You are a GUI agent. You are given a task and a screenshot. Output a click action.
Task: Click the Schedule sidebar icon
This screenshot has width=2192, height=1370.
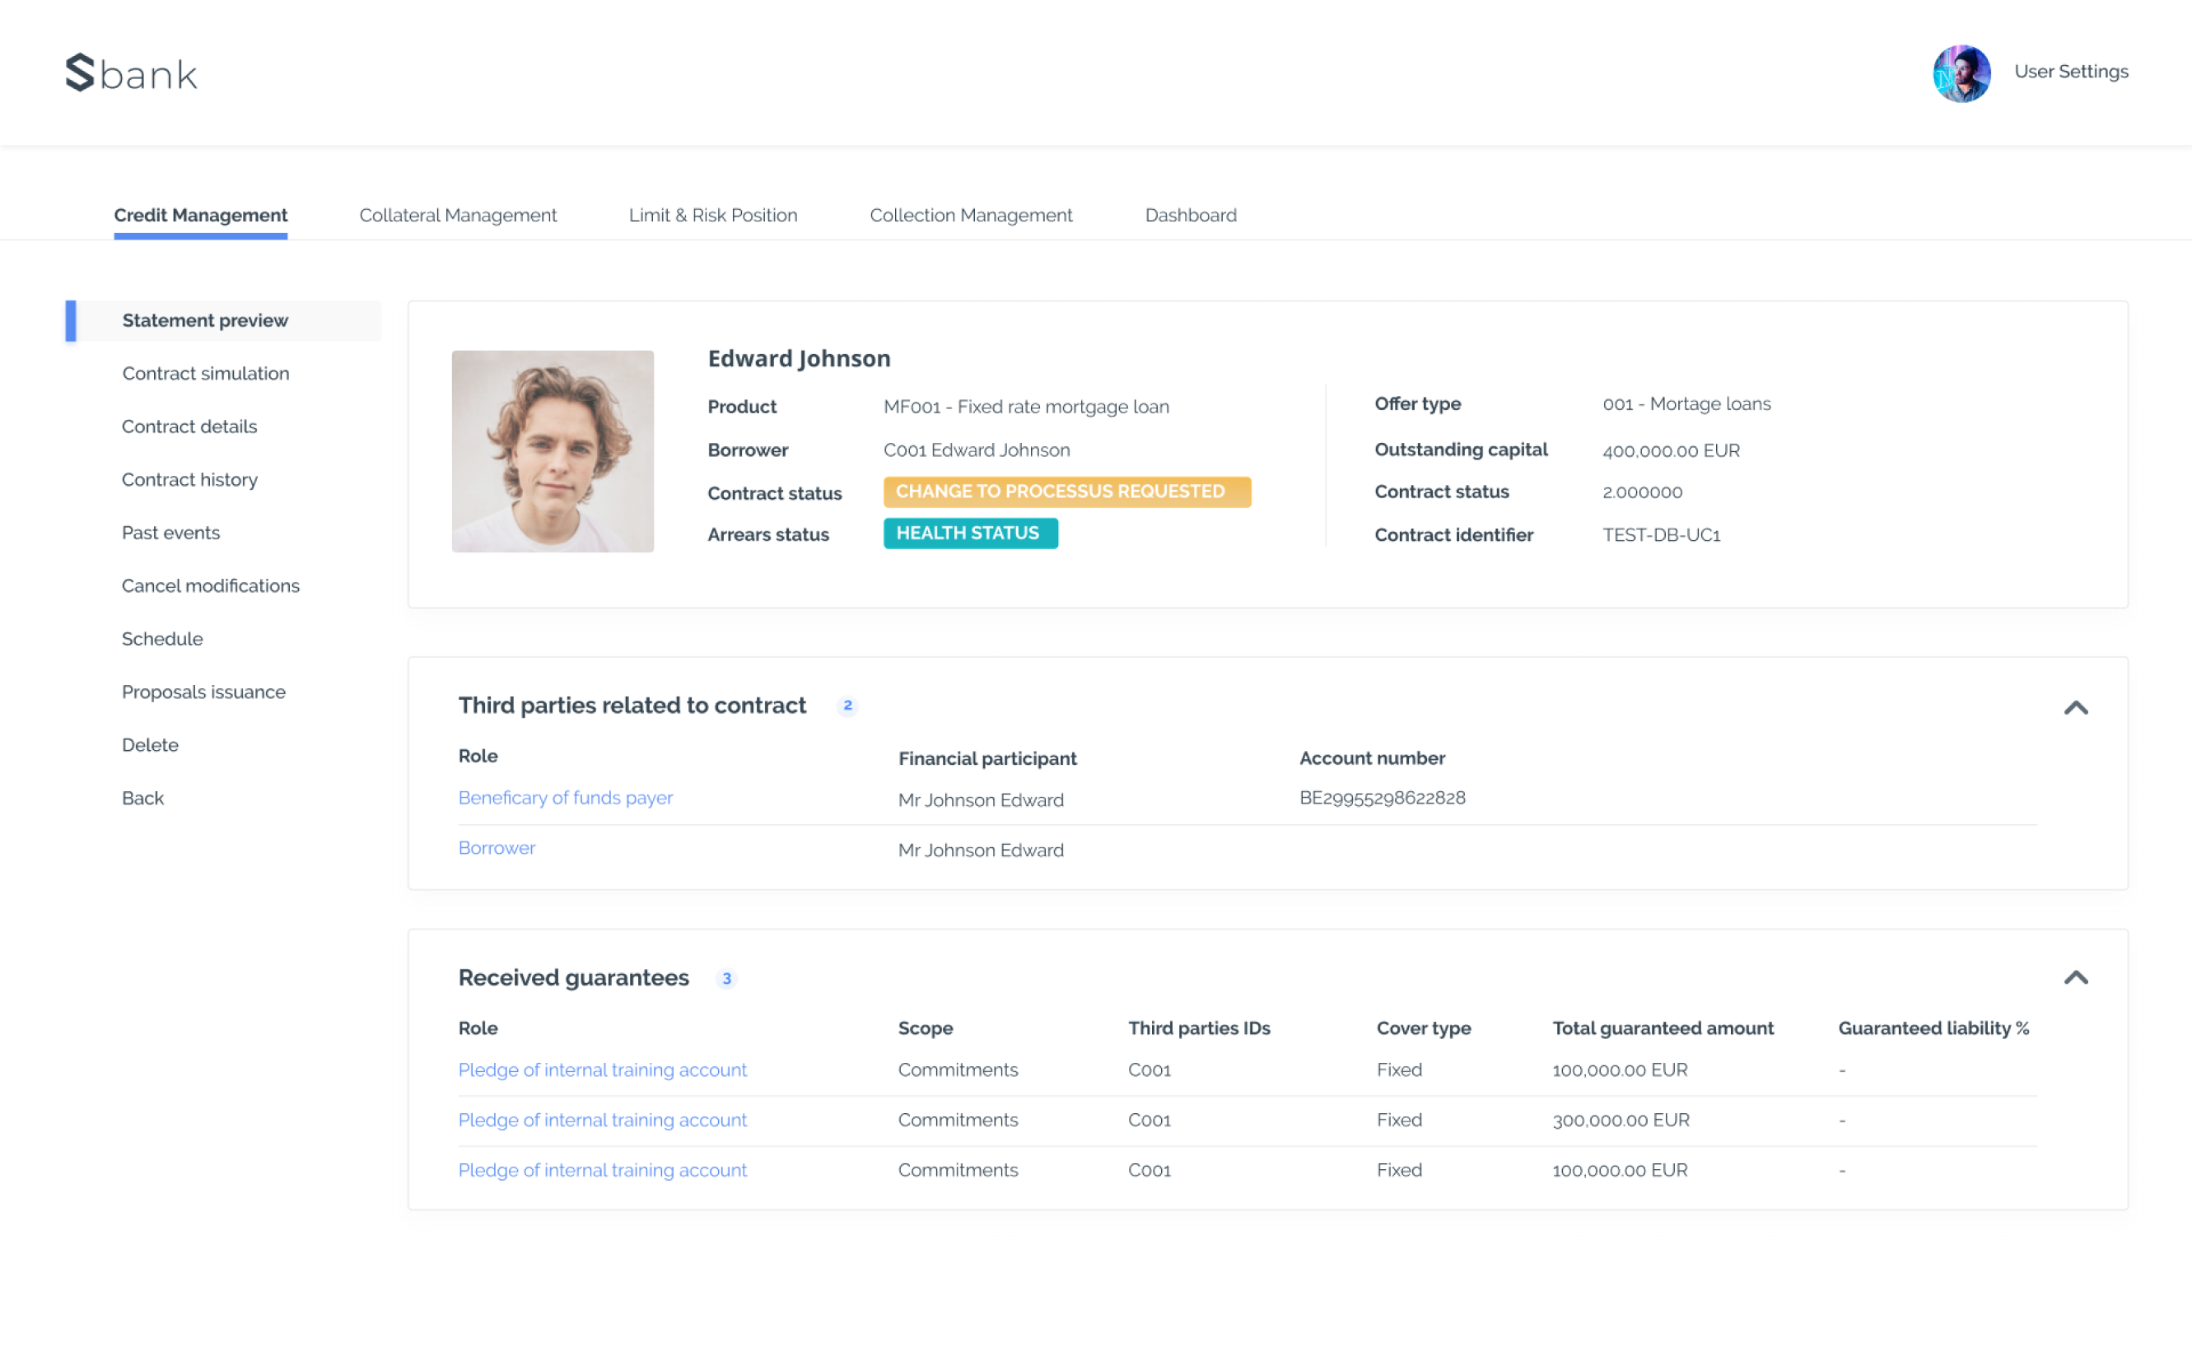coord(162,639)
